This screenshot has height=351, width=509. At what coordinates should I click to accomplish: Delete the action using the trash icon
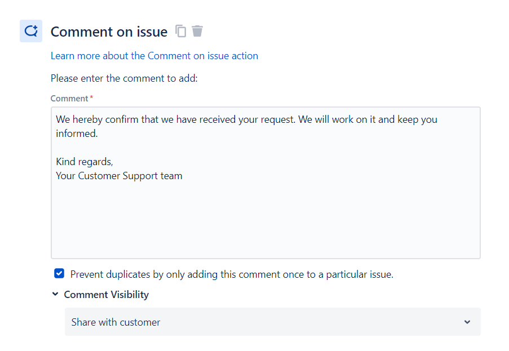coord(197,31)
